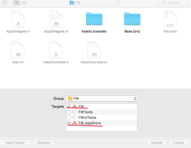Open the Group FW dropdown
Viewport: 191px width, 148px height.
[101, 98]
